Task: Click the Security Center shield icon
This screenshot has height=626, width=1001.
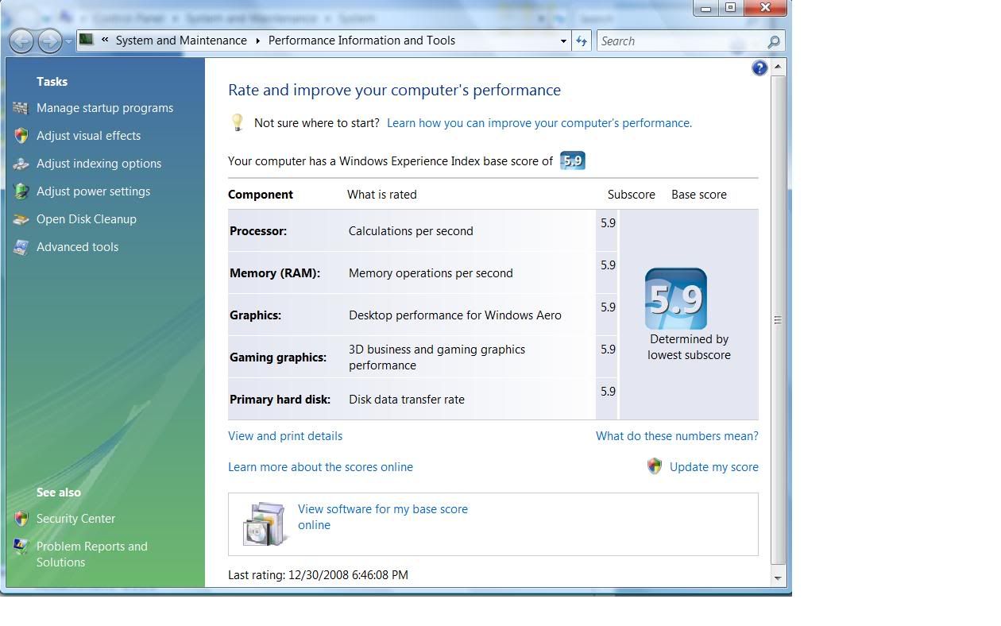Action: 21,519
